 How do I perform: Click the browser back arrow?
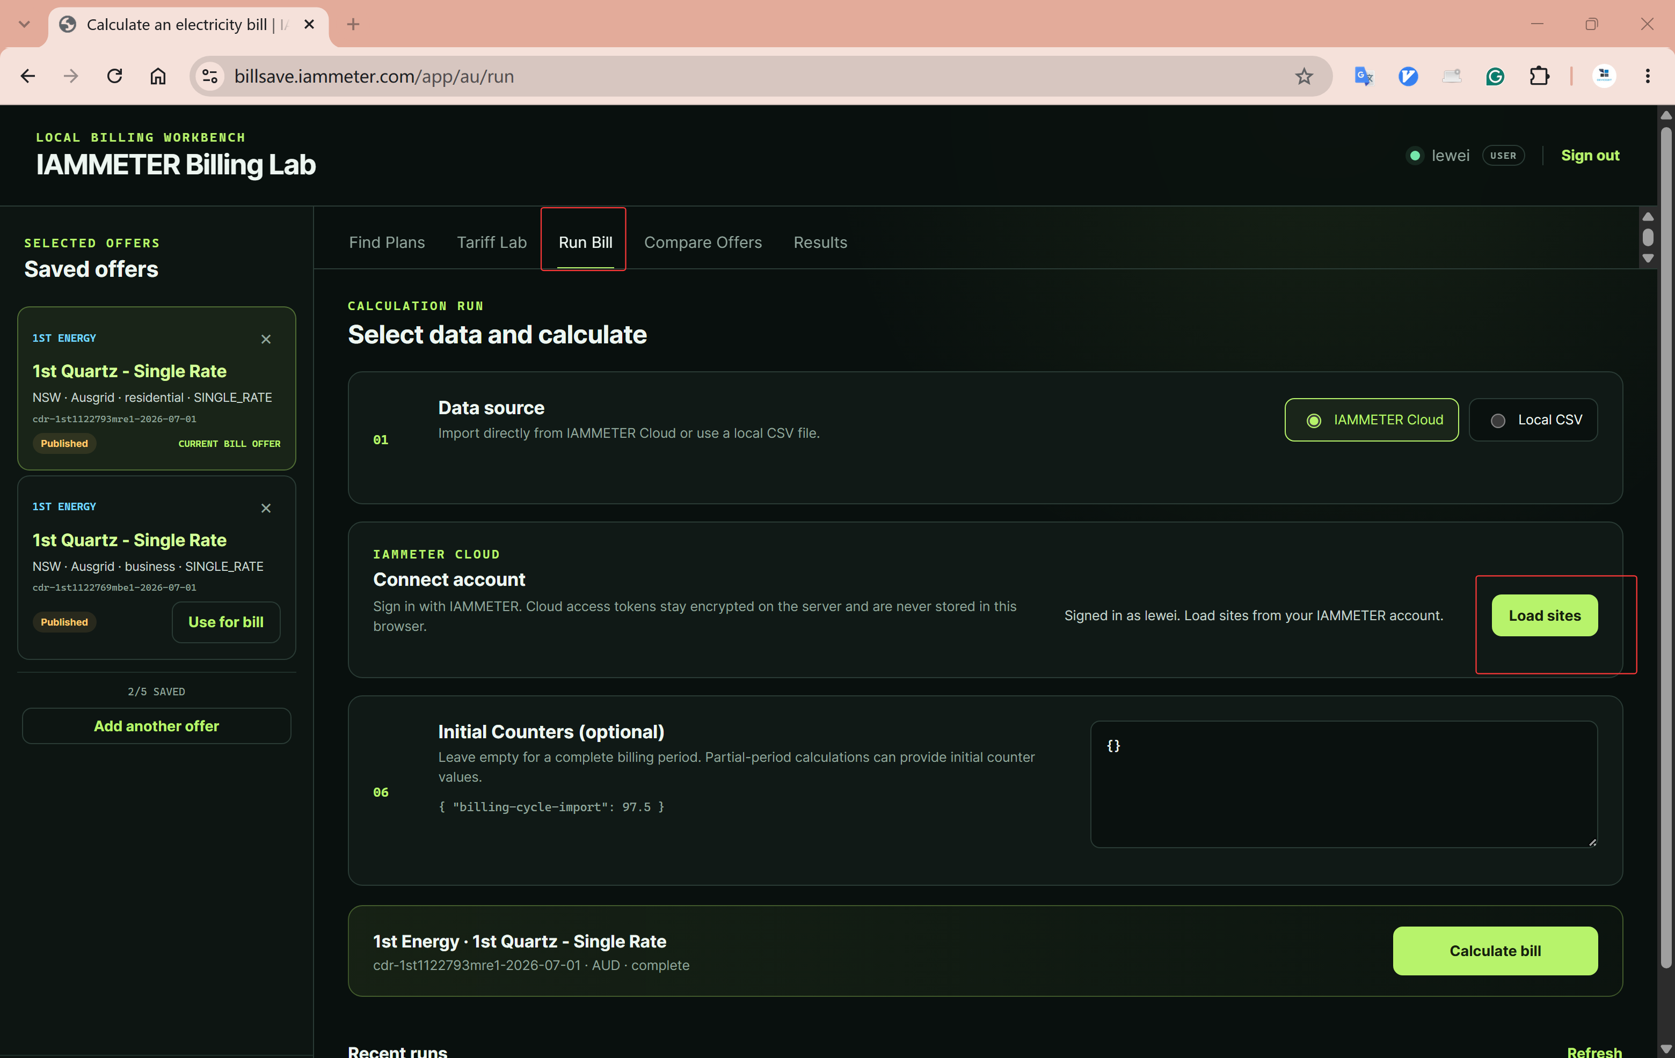click(28, 77)
